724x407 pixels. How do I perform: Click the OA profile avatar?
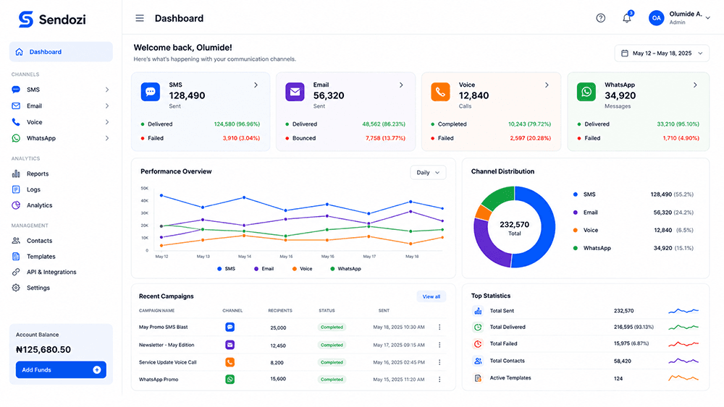656,18
